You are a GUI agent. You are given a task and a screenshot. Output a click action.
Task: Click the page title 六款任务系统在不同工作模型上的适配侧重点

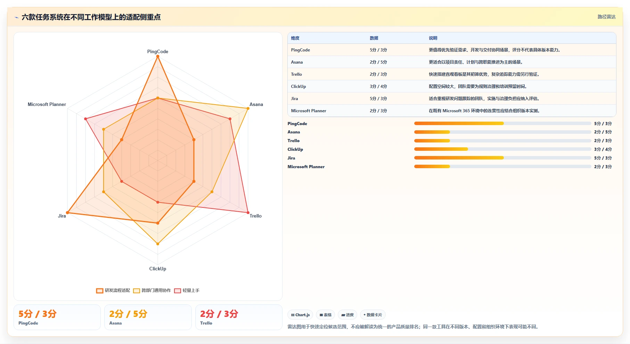pyautogui.click(x=91, y=17)
